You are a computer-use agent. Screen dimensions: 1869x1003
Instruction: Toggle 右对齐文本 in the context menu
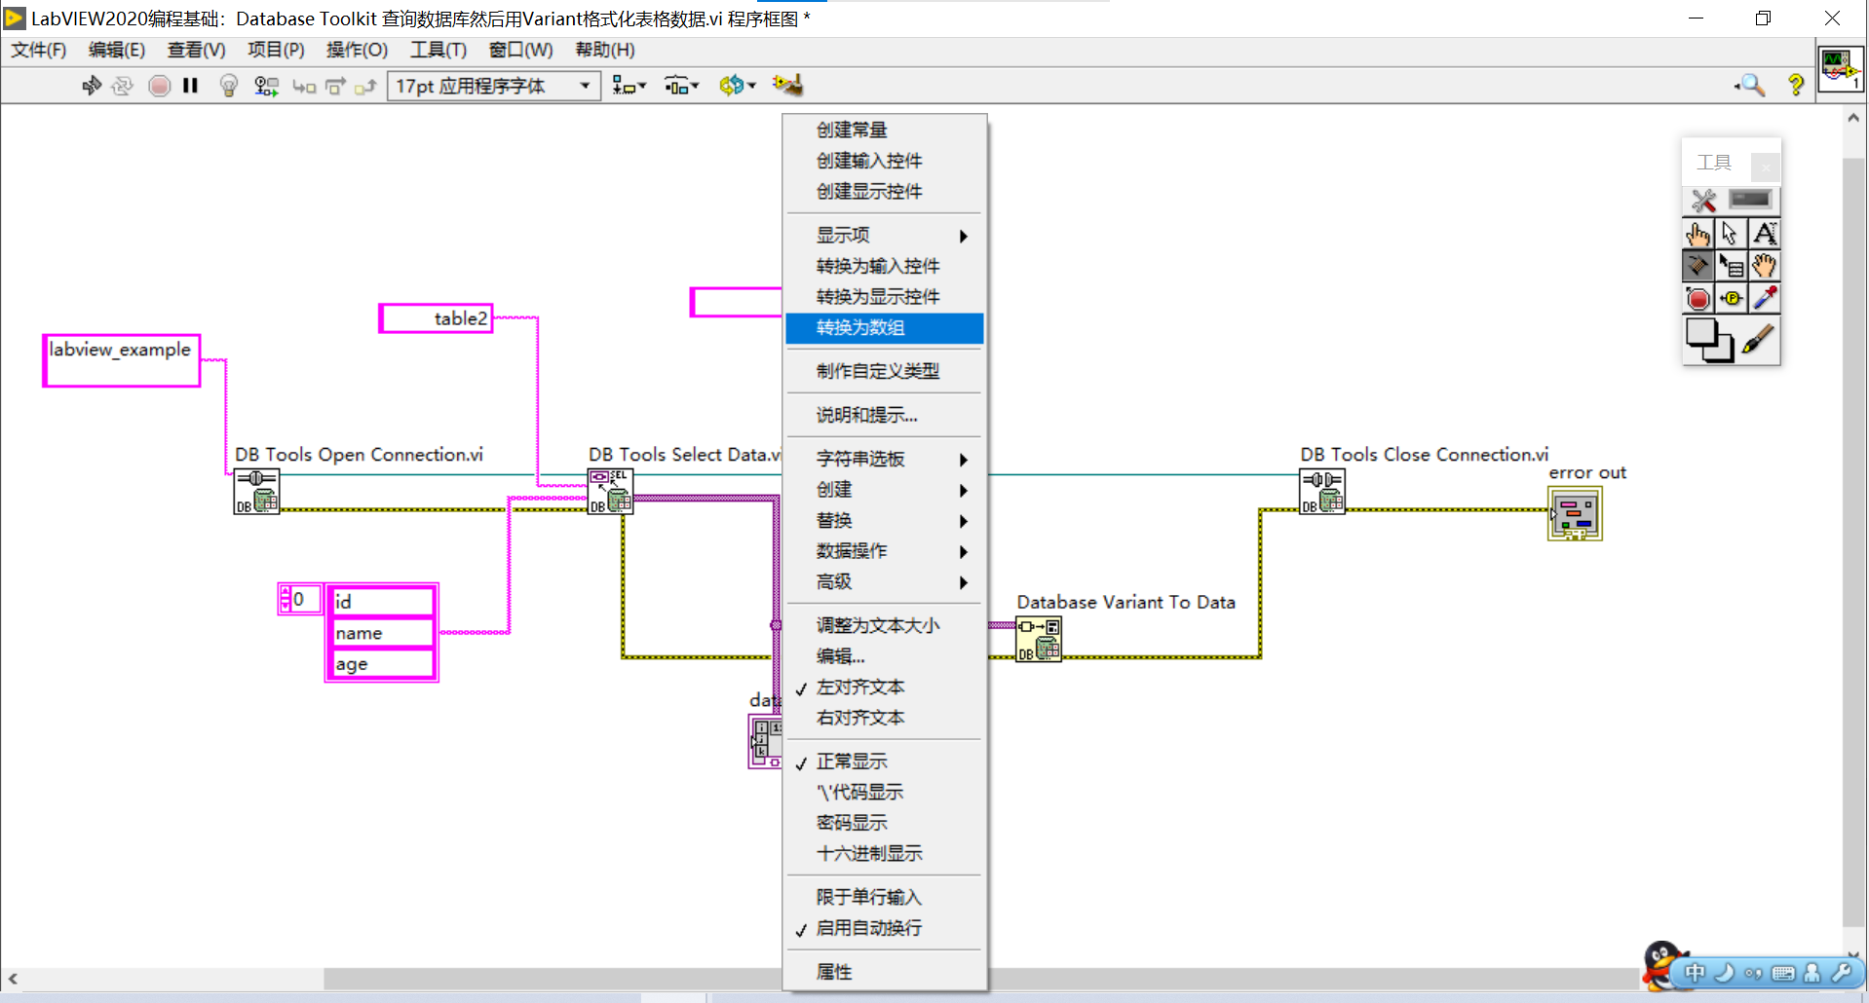click(859, 718)
